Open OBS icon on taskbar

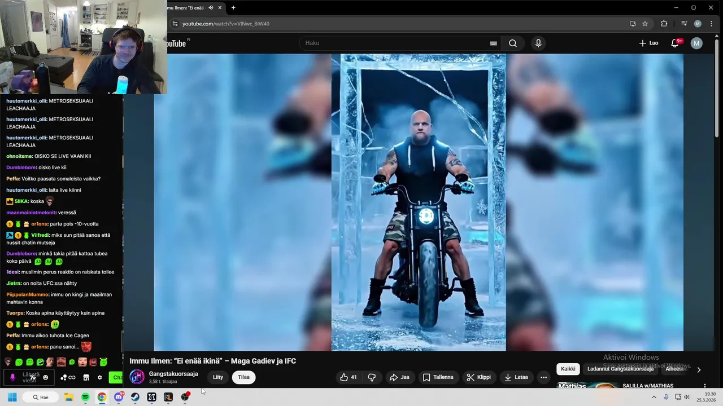tap(185, 397)
